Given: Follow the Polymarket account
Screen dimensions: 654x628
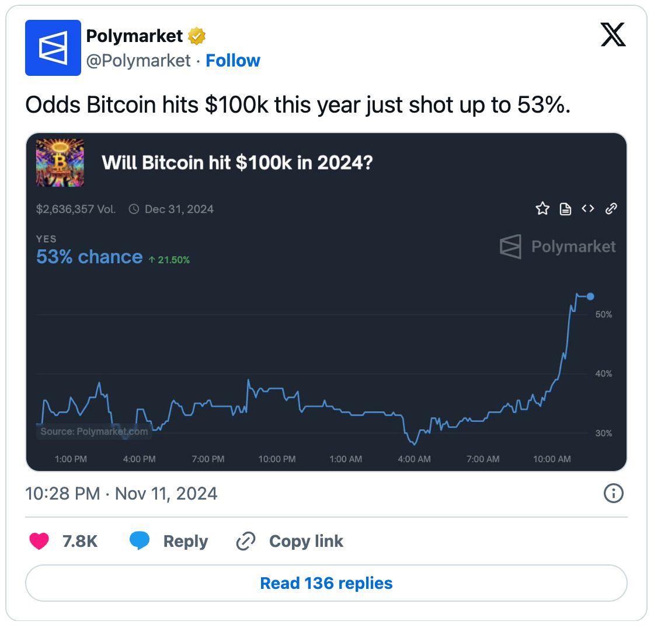Looking at the screenshot, I should (232, 61).
